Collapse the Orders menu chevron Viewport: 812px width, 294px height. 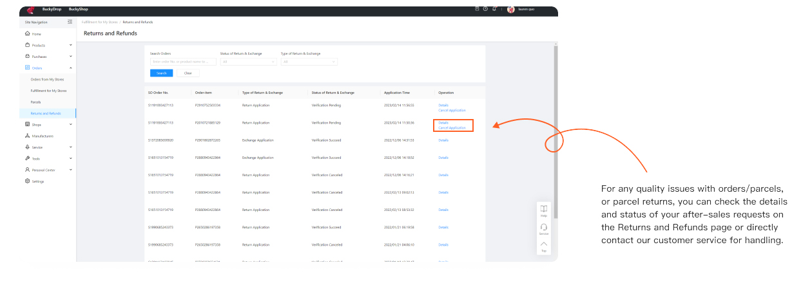tap(70, 68)
